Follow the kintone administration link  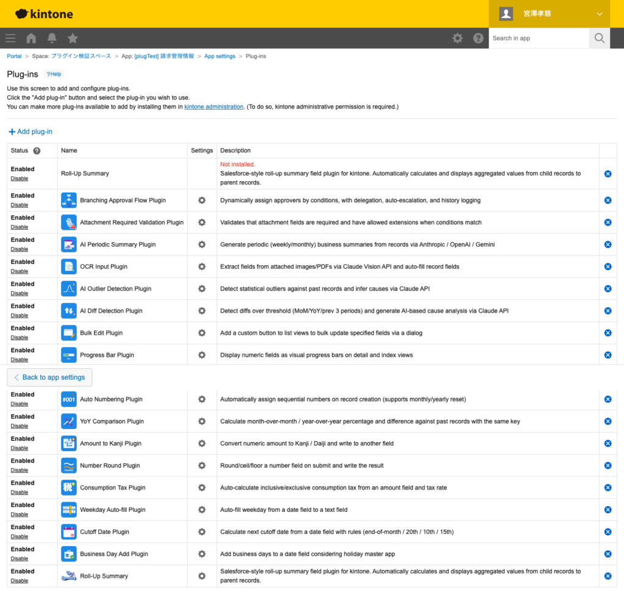point(213,107)
